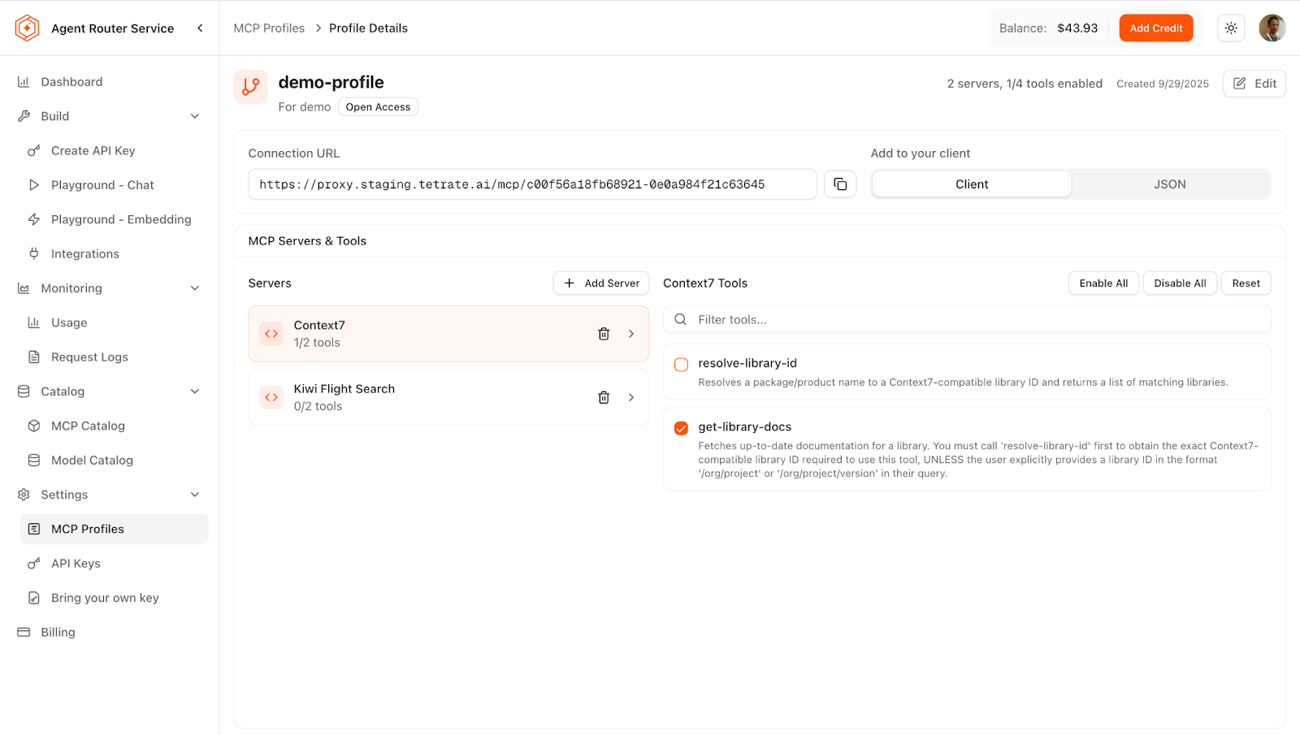Collapse the sidebar with the arrow icon

[x=200, y=28]
